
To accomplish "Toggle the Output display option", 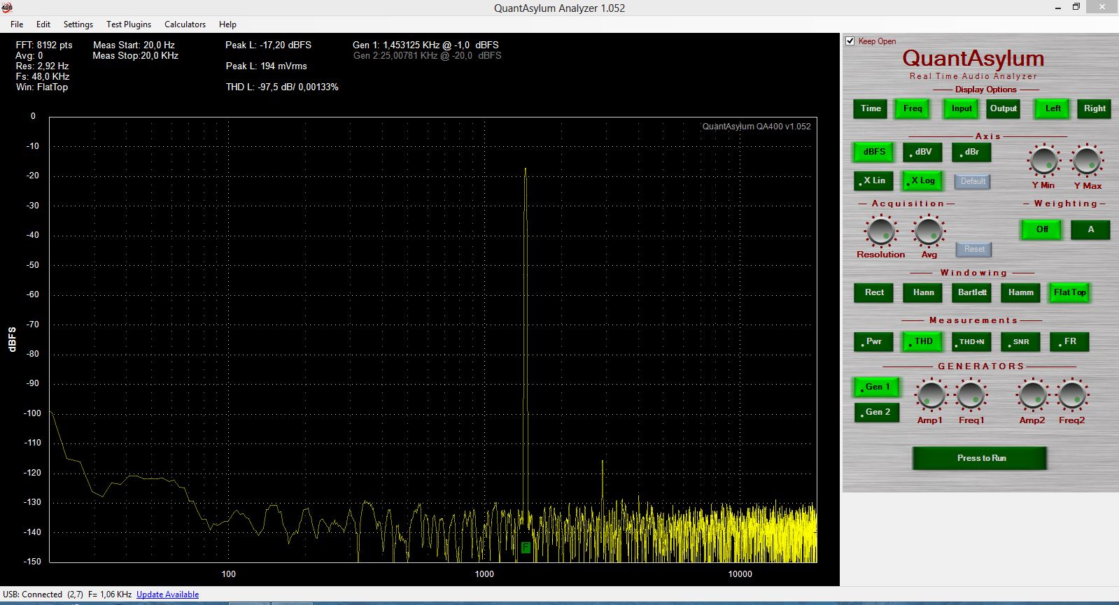I will (x=1003, y=108).
